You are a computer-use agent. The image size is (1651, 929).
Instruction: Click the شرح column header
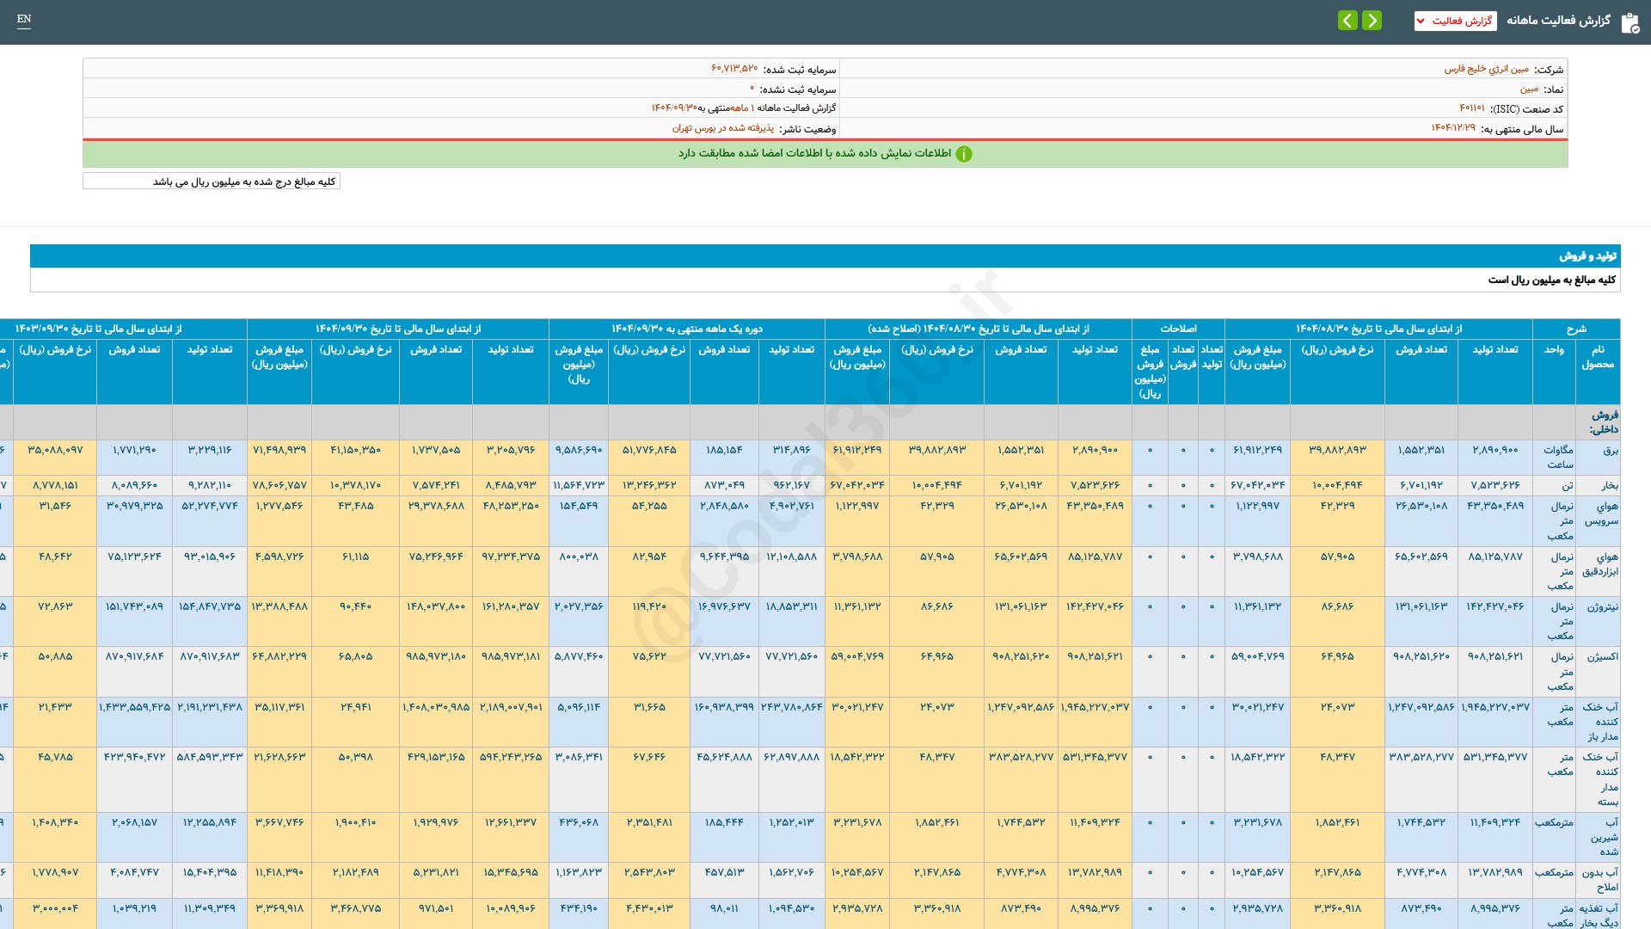click(1575, 329)
